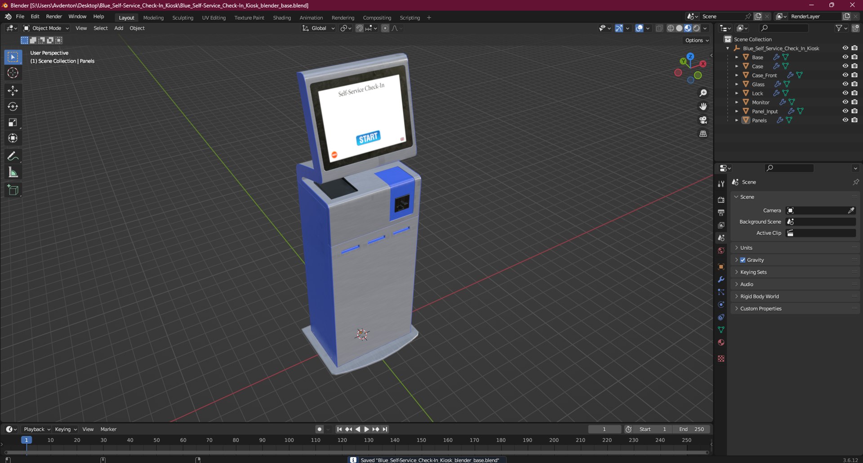This screenshot has width=863, height=463.
Task: Play the timeline animation
Action: [x=367, y=429]
